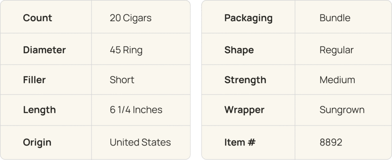Click the Origin label
Image resolution: width=392 pixels, height=160 pixels.
[x=37, y=142]
